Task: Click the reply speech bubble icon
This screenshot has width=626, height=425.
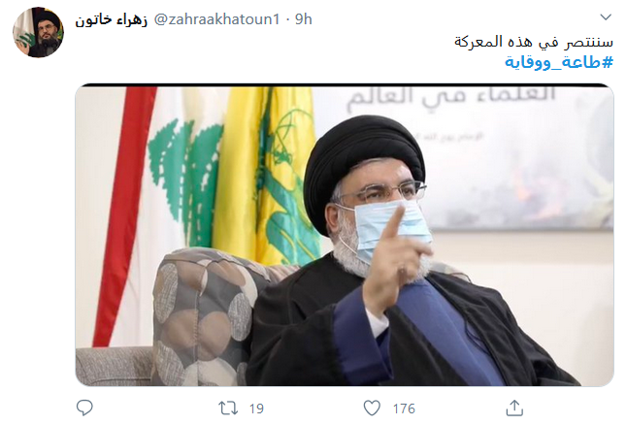Action: tap(84, 408)
